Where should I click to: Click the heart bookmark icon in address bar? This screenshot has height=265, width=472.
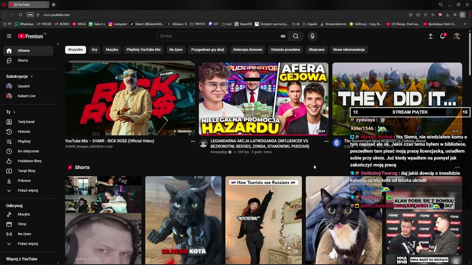pyautogui.click(x=440, y=15)
